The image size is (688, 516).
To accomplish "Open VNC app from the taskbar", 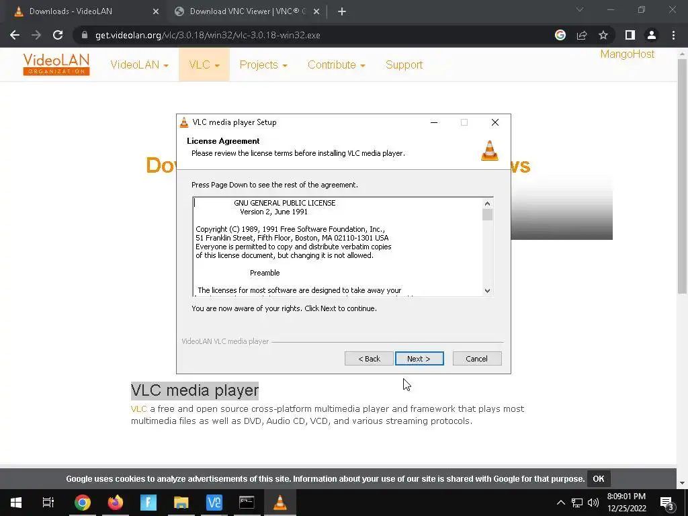I will point(214,503).
